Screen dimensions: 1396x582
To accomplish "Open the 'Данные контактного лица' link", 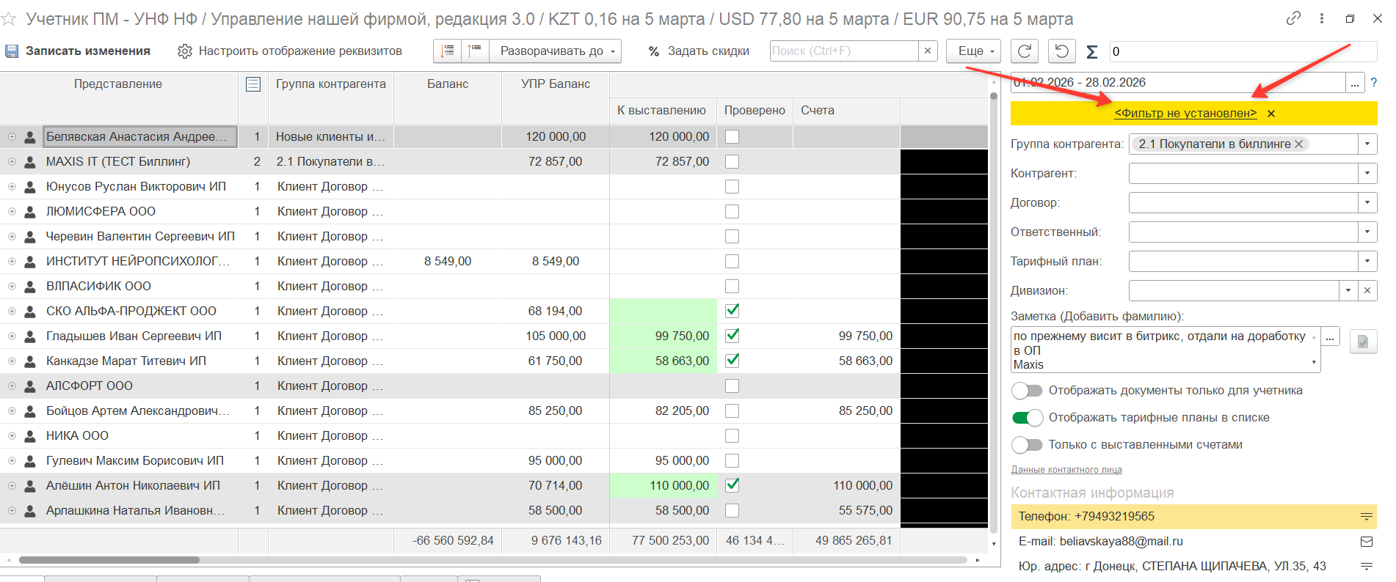I will 1066,470.
